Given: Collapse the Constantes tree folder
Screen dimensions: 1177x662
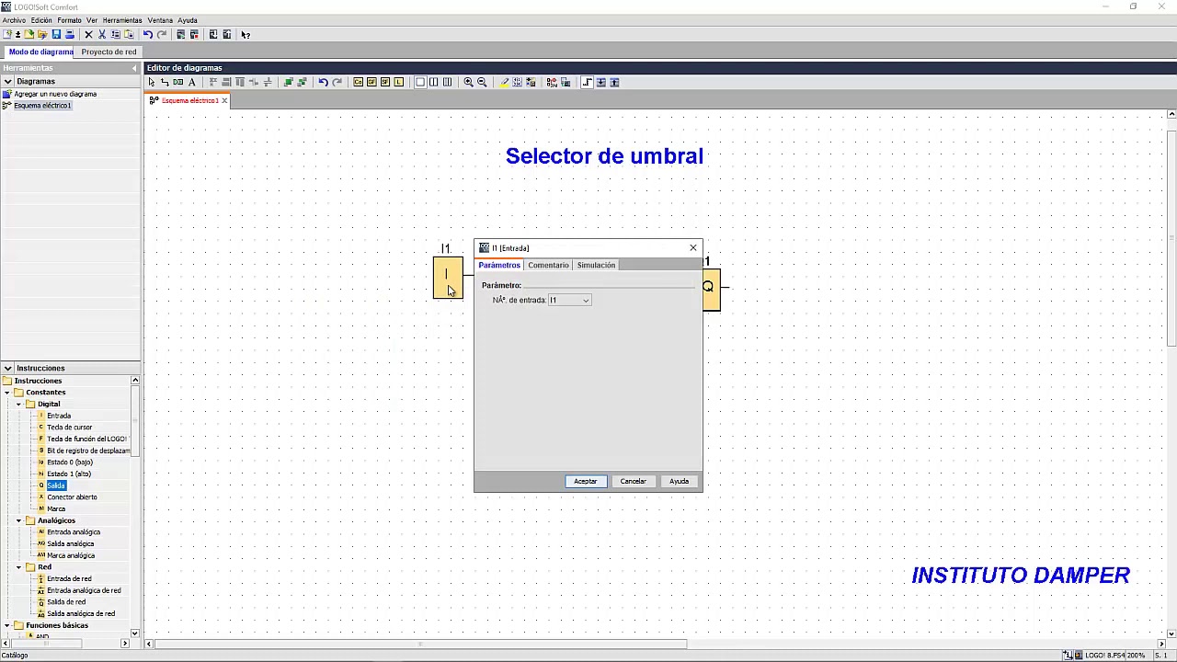Looking at the screenshot, I should (x=6, y=393).
